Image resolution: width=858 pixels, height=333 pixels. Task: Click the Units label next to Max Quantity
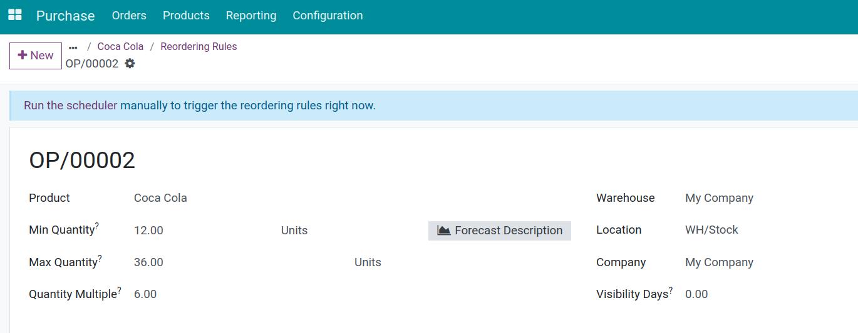point(368,262)
